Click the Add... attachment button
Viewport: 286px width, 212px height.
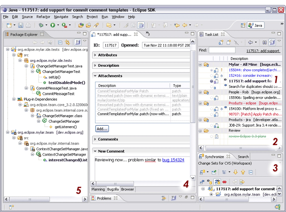102,129
